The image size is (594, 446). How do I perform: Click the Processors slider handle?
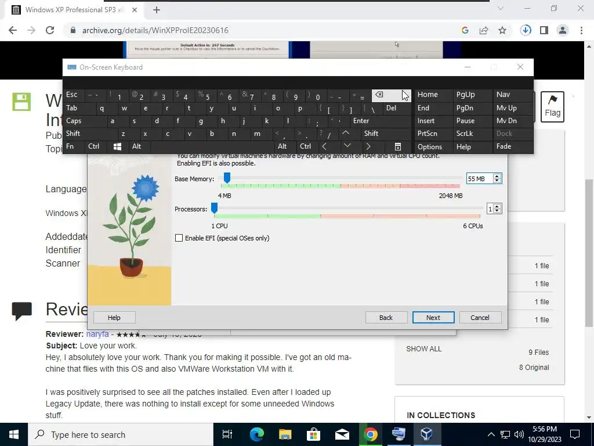[215, 208]
